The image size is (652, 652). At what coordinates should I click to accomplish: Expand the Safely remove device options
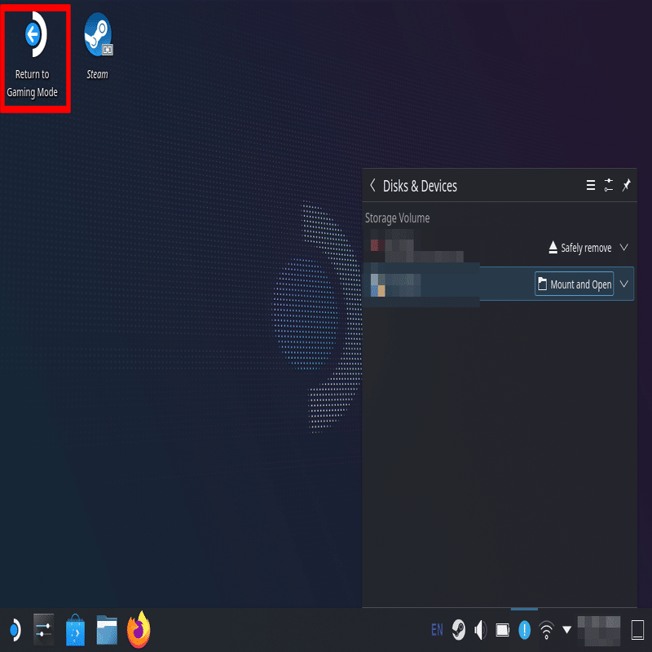coord(624,247)
